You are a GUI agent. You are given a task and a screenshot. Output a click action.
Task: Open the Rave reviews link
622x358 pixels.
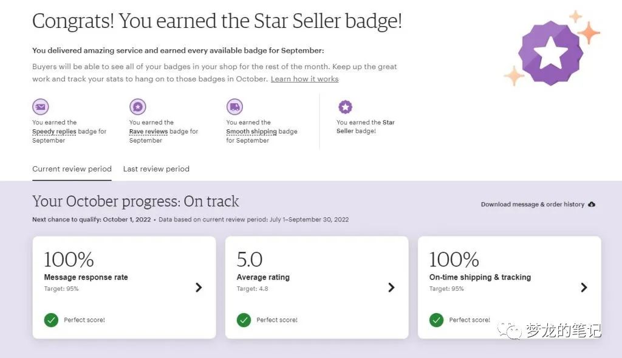pos(149,131)
